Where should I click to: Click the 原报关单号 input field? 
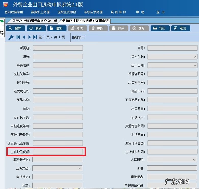click(58, 74)
